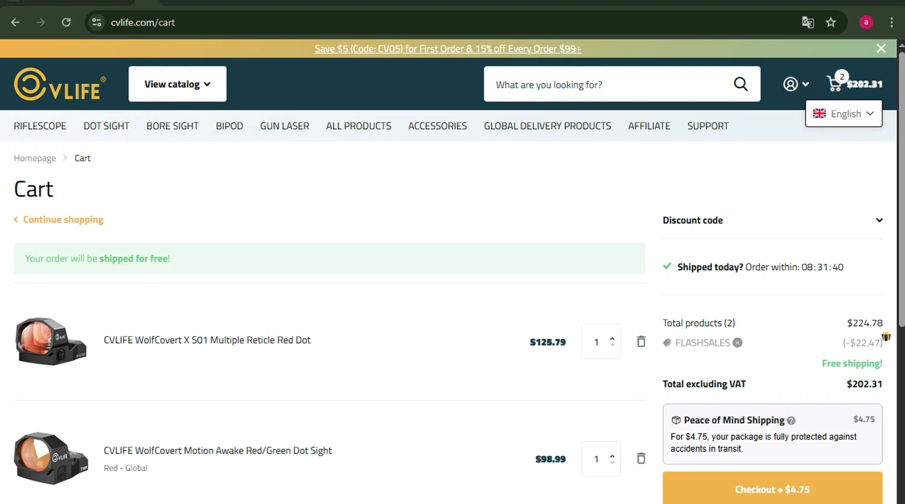
Task: Click the search magnifier icon
Action: pyautogui.click(x=740, y=84)
